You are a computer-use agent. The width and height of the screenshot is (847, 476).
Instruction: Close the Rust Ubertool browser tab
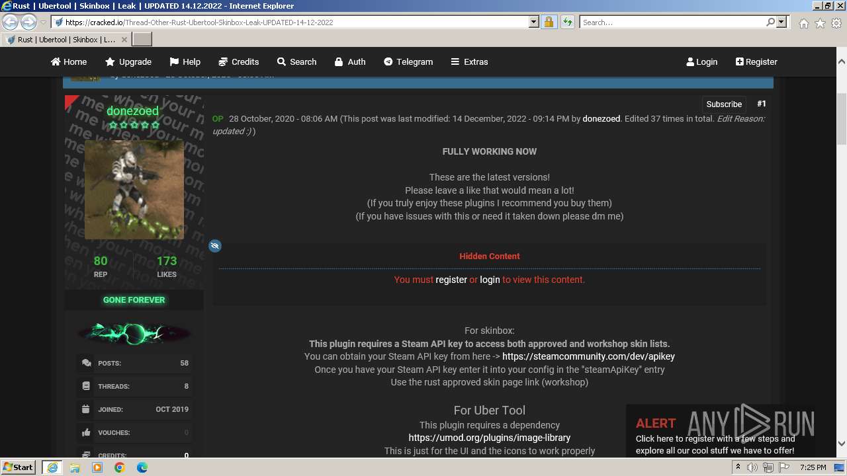point(124,40)
